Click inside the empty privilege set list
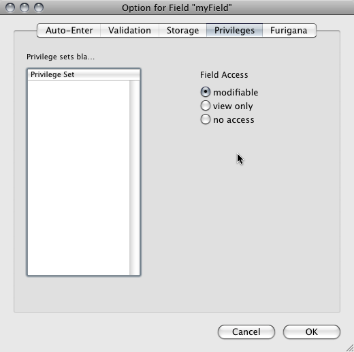 tap(78, 177)
